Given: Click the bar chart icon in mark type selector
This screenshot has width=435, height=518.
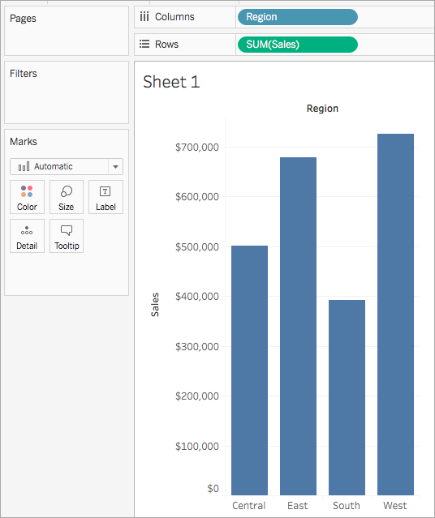Looking at the screenshot, I should 24,166.
